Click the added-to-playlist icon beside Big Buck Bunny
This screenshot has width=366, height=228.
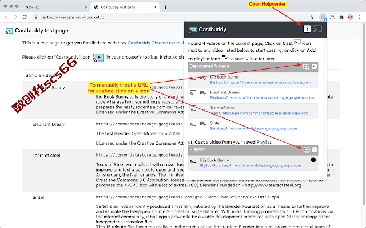coord(203,78)
